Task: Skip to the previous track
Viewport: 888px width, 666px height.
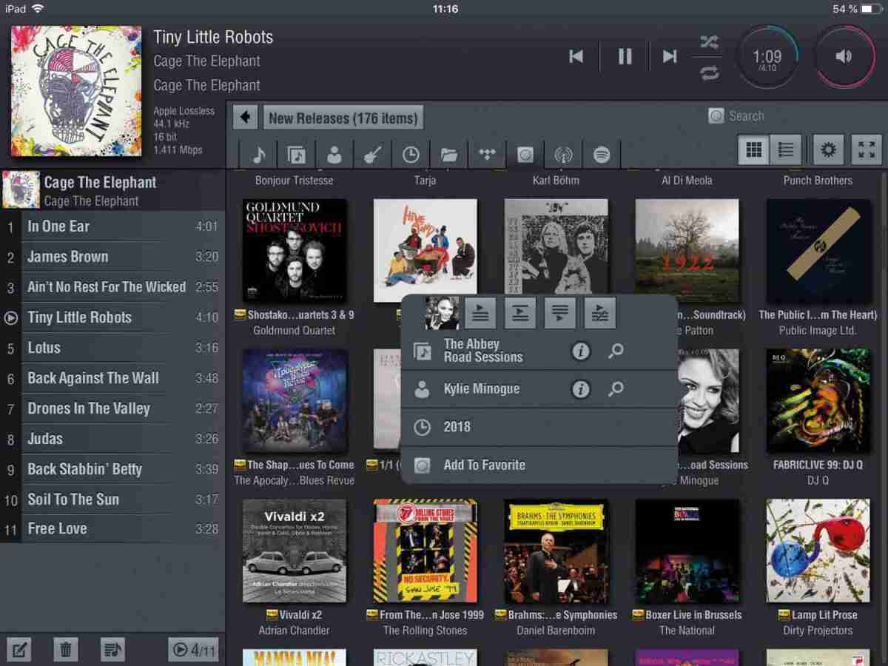Action: (x=576, y=56)
